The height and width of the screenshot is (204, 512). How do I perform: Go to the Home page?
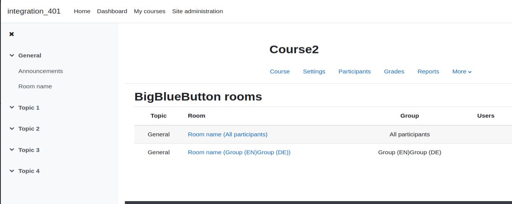pos(82,12)
